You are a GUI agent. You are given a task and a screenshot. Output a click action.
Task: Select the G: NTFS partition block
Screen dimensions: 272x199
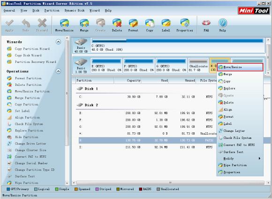pos(171,65)
